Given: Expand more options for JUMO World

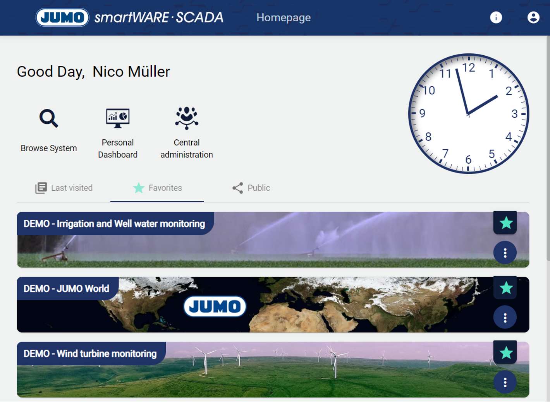Looking at the screenshot, I should pyautogui.click(x=505, y=318).
